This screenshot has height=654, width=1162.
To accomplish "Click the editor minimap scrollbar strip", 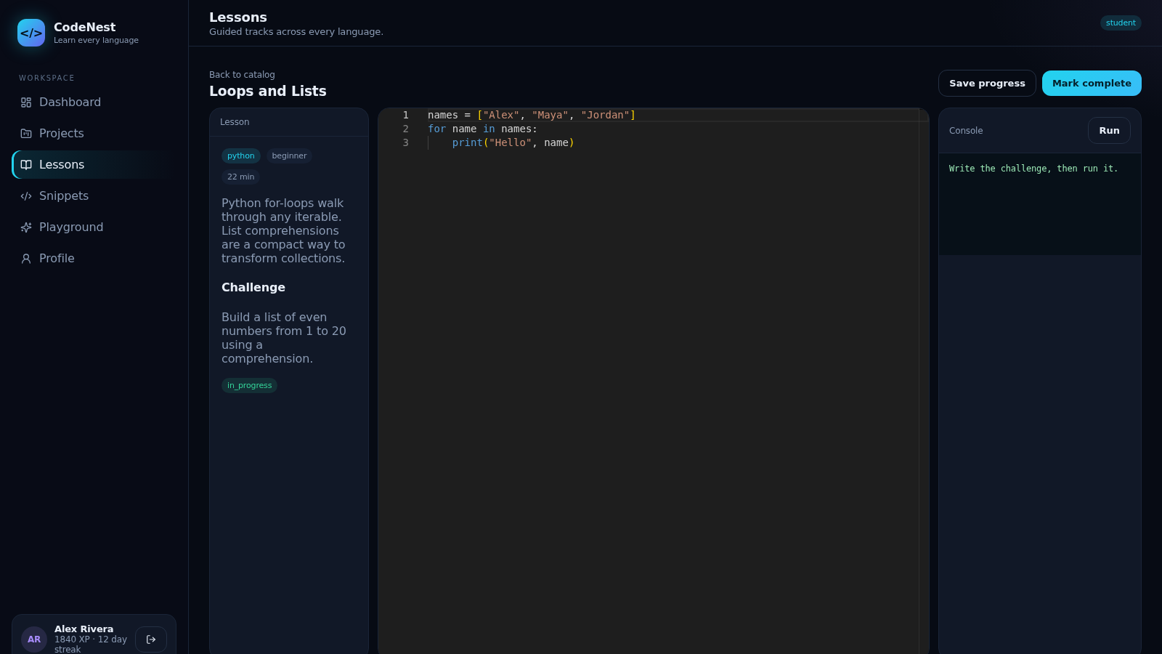I will (924, 381).
